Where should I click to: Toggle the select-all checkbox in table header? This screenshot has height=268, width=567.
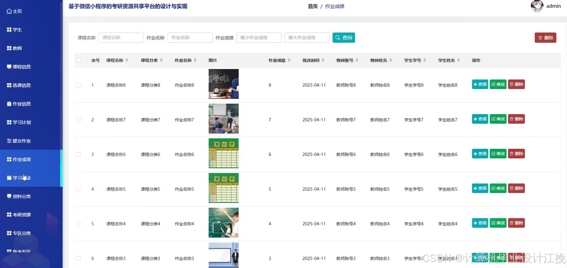(x=78, y=61)
